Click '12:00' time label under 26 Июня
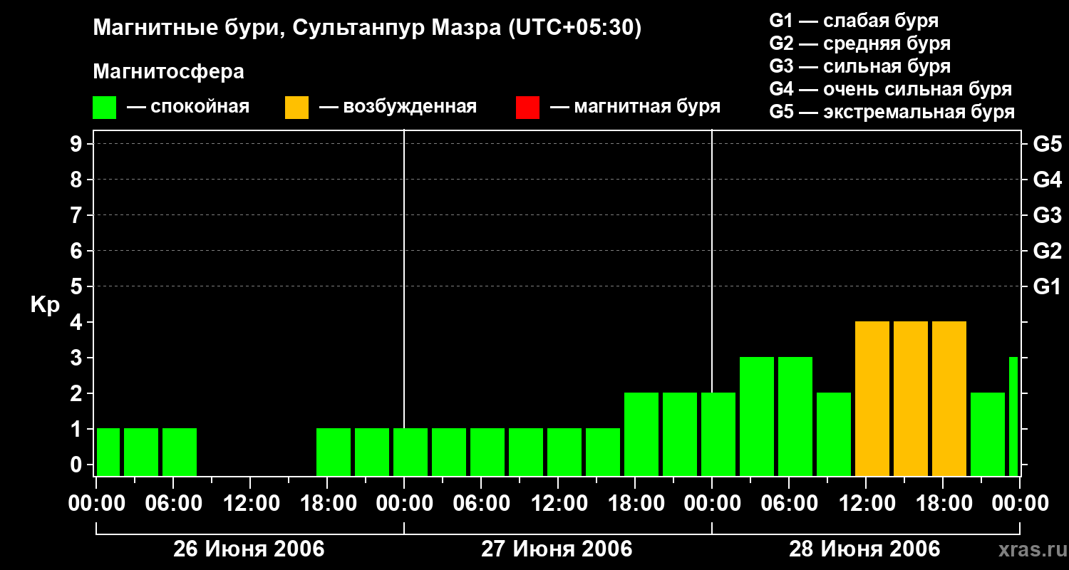The width and height of the screenshot is (1069, 570). coord(250,504)
